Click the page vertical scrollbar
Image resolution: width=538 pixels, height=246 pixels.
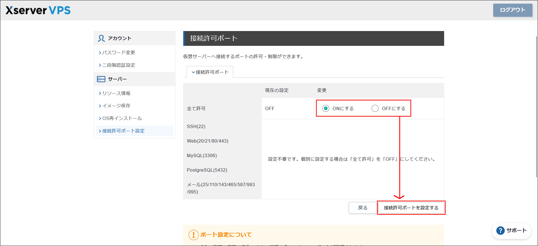point(536,106)
